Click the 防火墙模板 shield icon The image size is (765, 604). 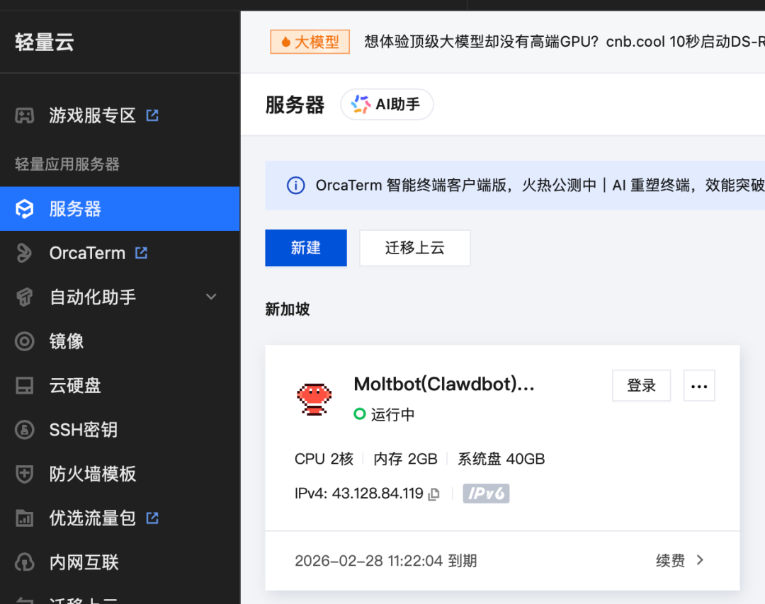click(24, 474)
